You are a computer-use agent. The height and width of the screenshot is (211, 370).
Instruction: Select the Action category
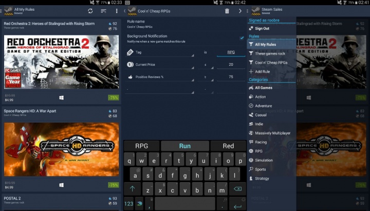(x=272, y=97)
